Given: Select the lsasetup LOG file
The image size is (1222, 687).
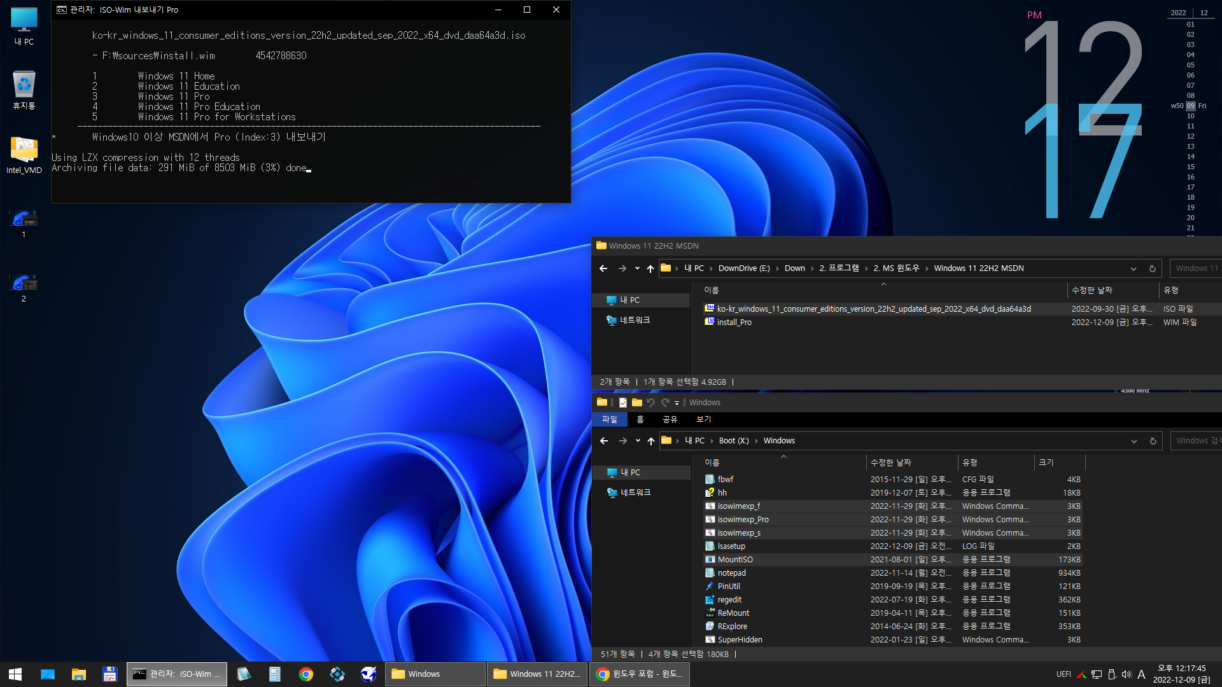Looking at the screenshot, I should tap(893, 546).
